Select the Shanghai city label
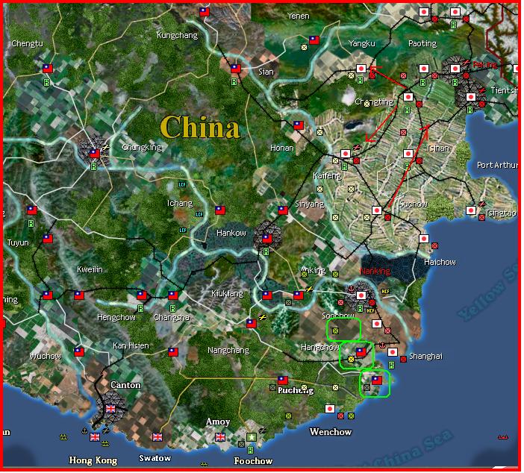The width and height of the screenshot is (524, 473). [425, 356]
